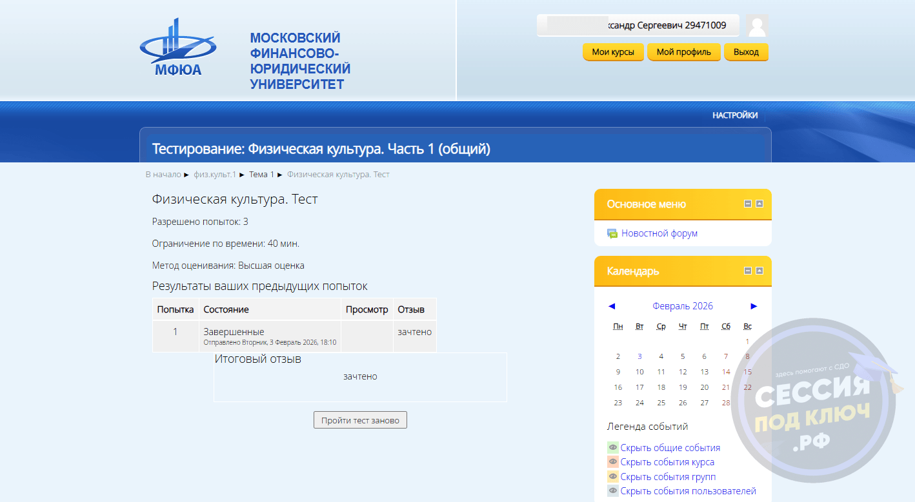The height and width of the screenshot is (502, 915).
Task: Dock the Основное меню block
Action: pyautogui.click(x=759, y=204)
